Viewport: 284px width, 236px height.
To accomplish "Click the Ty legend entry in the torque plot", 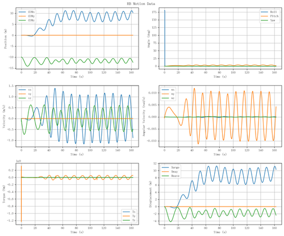I will pos(129,216).
